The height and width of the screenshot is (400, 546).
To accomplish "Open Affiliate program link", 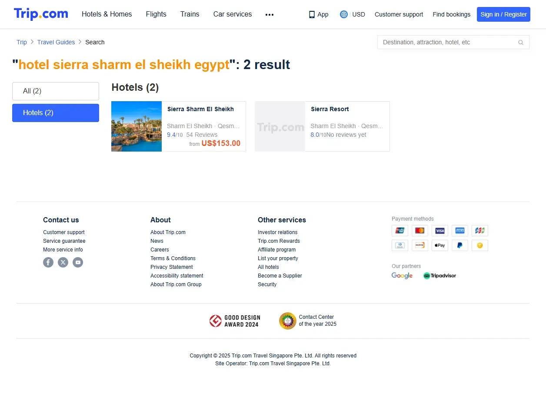I will pyautogui.click(x=276, y=250).
